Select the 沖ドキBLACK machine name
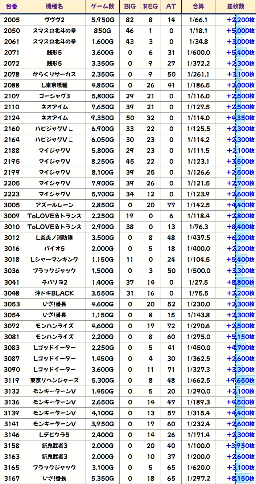Viewport: 256px width, 484px height. [x=54, y=293]
